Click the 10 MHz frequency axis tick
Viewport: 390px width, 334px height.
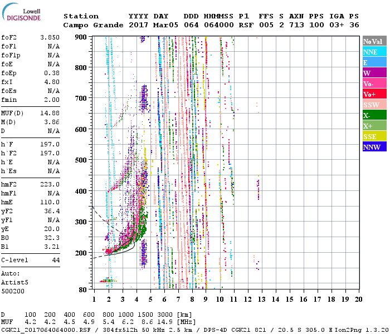click(220, 299)
